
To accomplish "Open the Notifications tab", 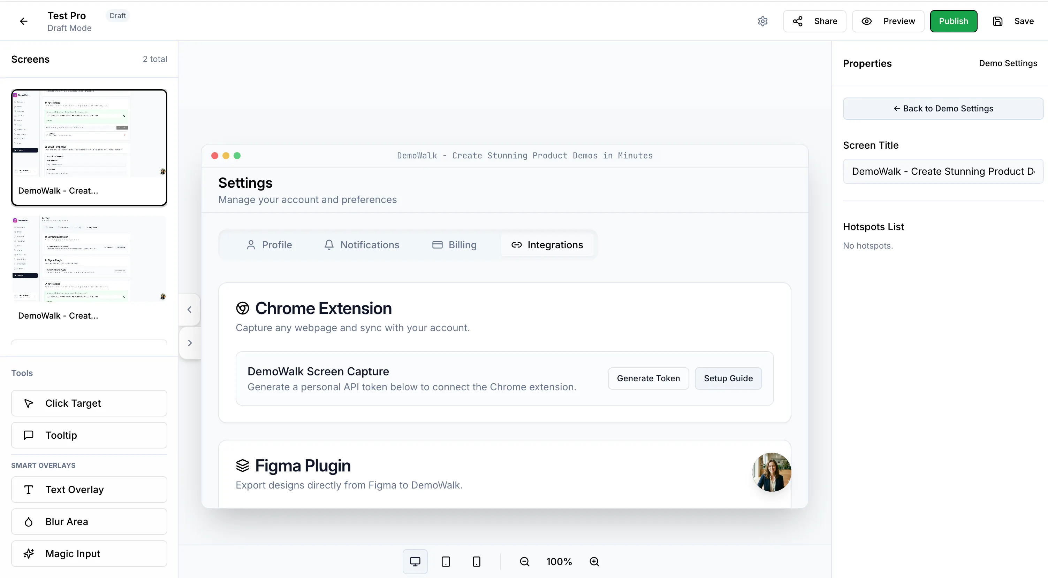I will tap(362, 245).
